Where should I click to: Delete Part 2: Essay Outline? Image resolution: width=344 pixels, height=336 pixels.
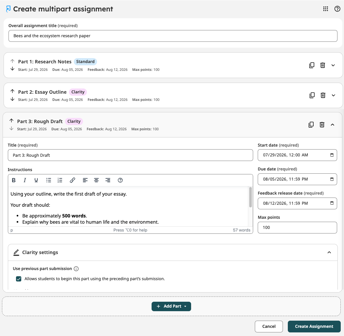click(x=323, y=95)
